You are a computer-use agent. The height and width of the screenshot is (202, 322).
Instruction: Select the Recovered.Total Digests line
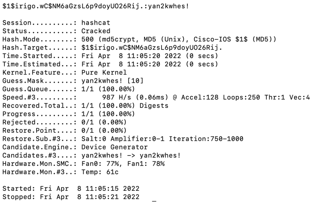(x=85, y=106)
